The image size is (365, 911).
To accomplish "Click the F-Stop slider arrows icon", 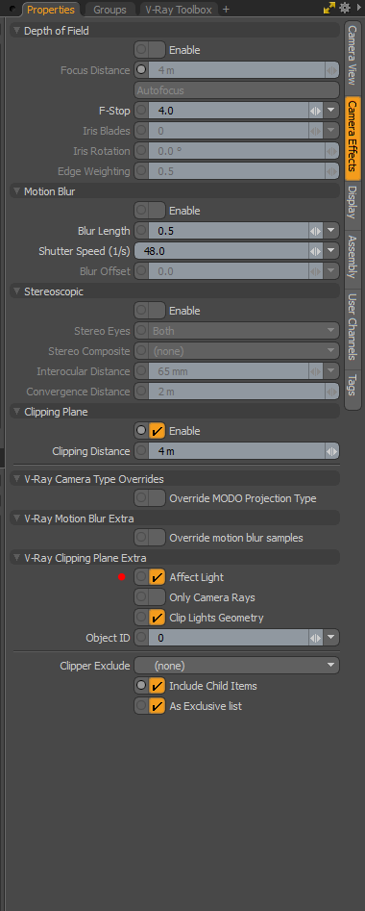I will click(316, 111).
